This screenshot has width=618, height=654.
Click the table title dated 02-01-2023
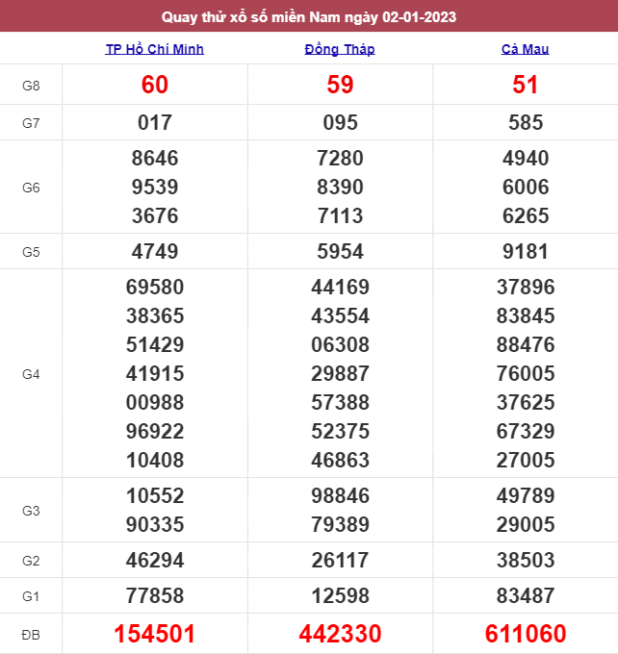pyautogui.click(x=309, y=16)
